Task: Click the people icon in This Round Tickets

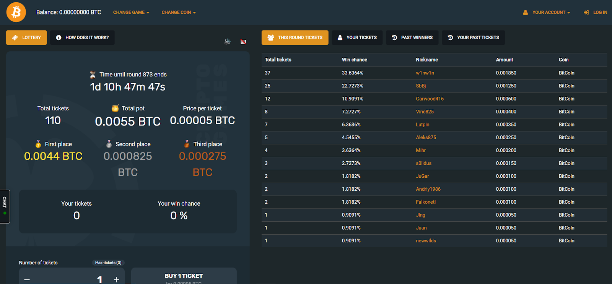Action: coord(271,37)
